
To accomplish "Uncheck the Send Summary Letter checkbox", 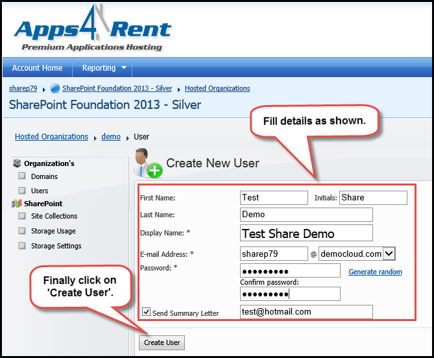I will pyautogui.click(x=146, y=312).
